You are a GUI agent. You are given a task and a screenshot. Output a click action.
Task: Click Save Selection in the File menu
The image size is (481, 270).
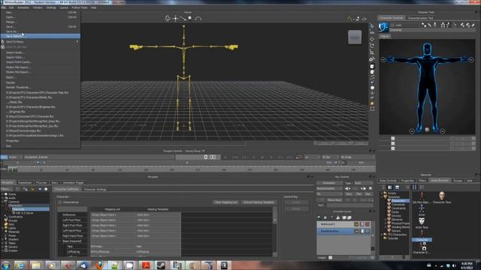(x=40, y=36)
